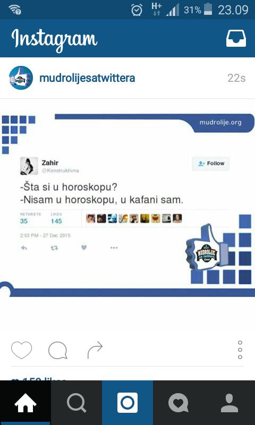Screen dimensions: 255x425
Task: Tap the alarm clock status bar icon
Action: (137, 10)
